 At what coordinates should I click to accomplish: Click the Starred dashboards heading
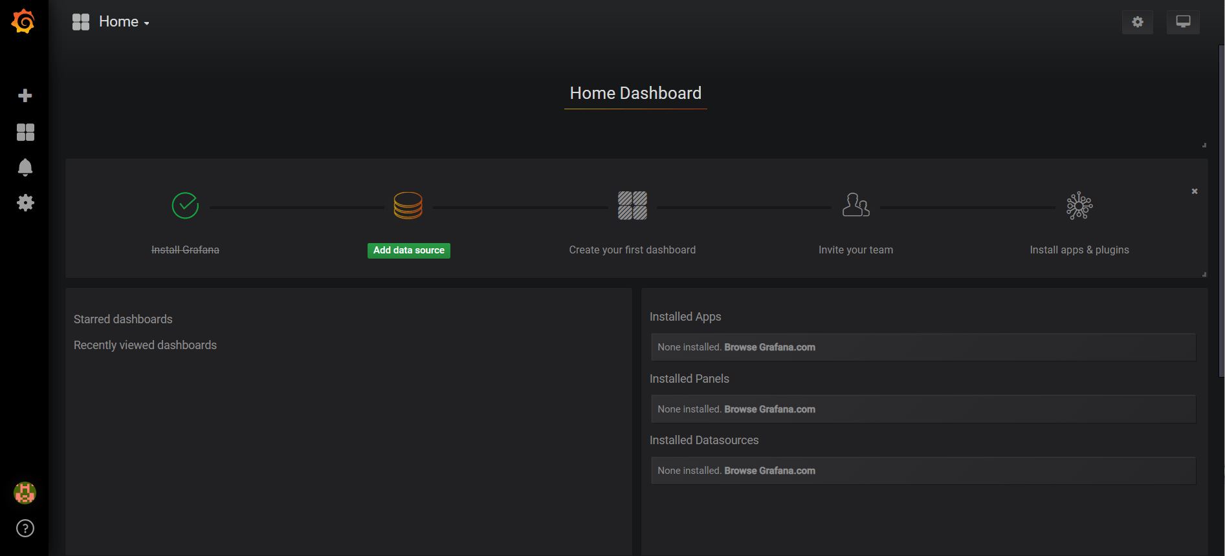coord(123,319)
